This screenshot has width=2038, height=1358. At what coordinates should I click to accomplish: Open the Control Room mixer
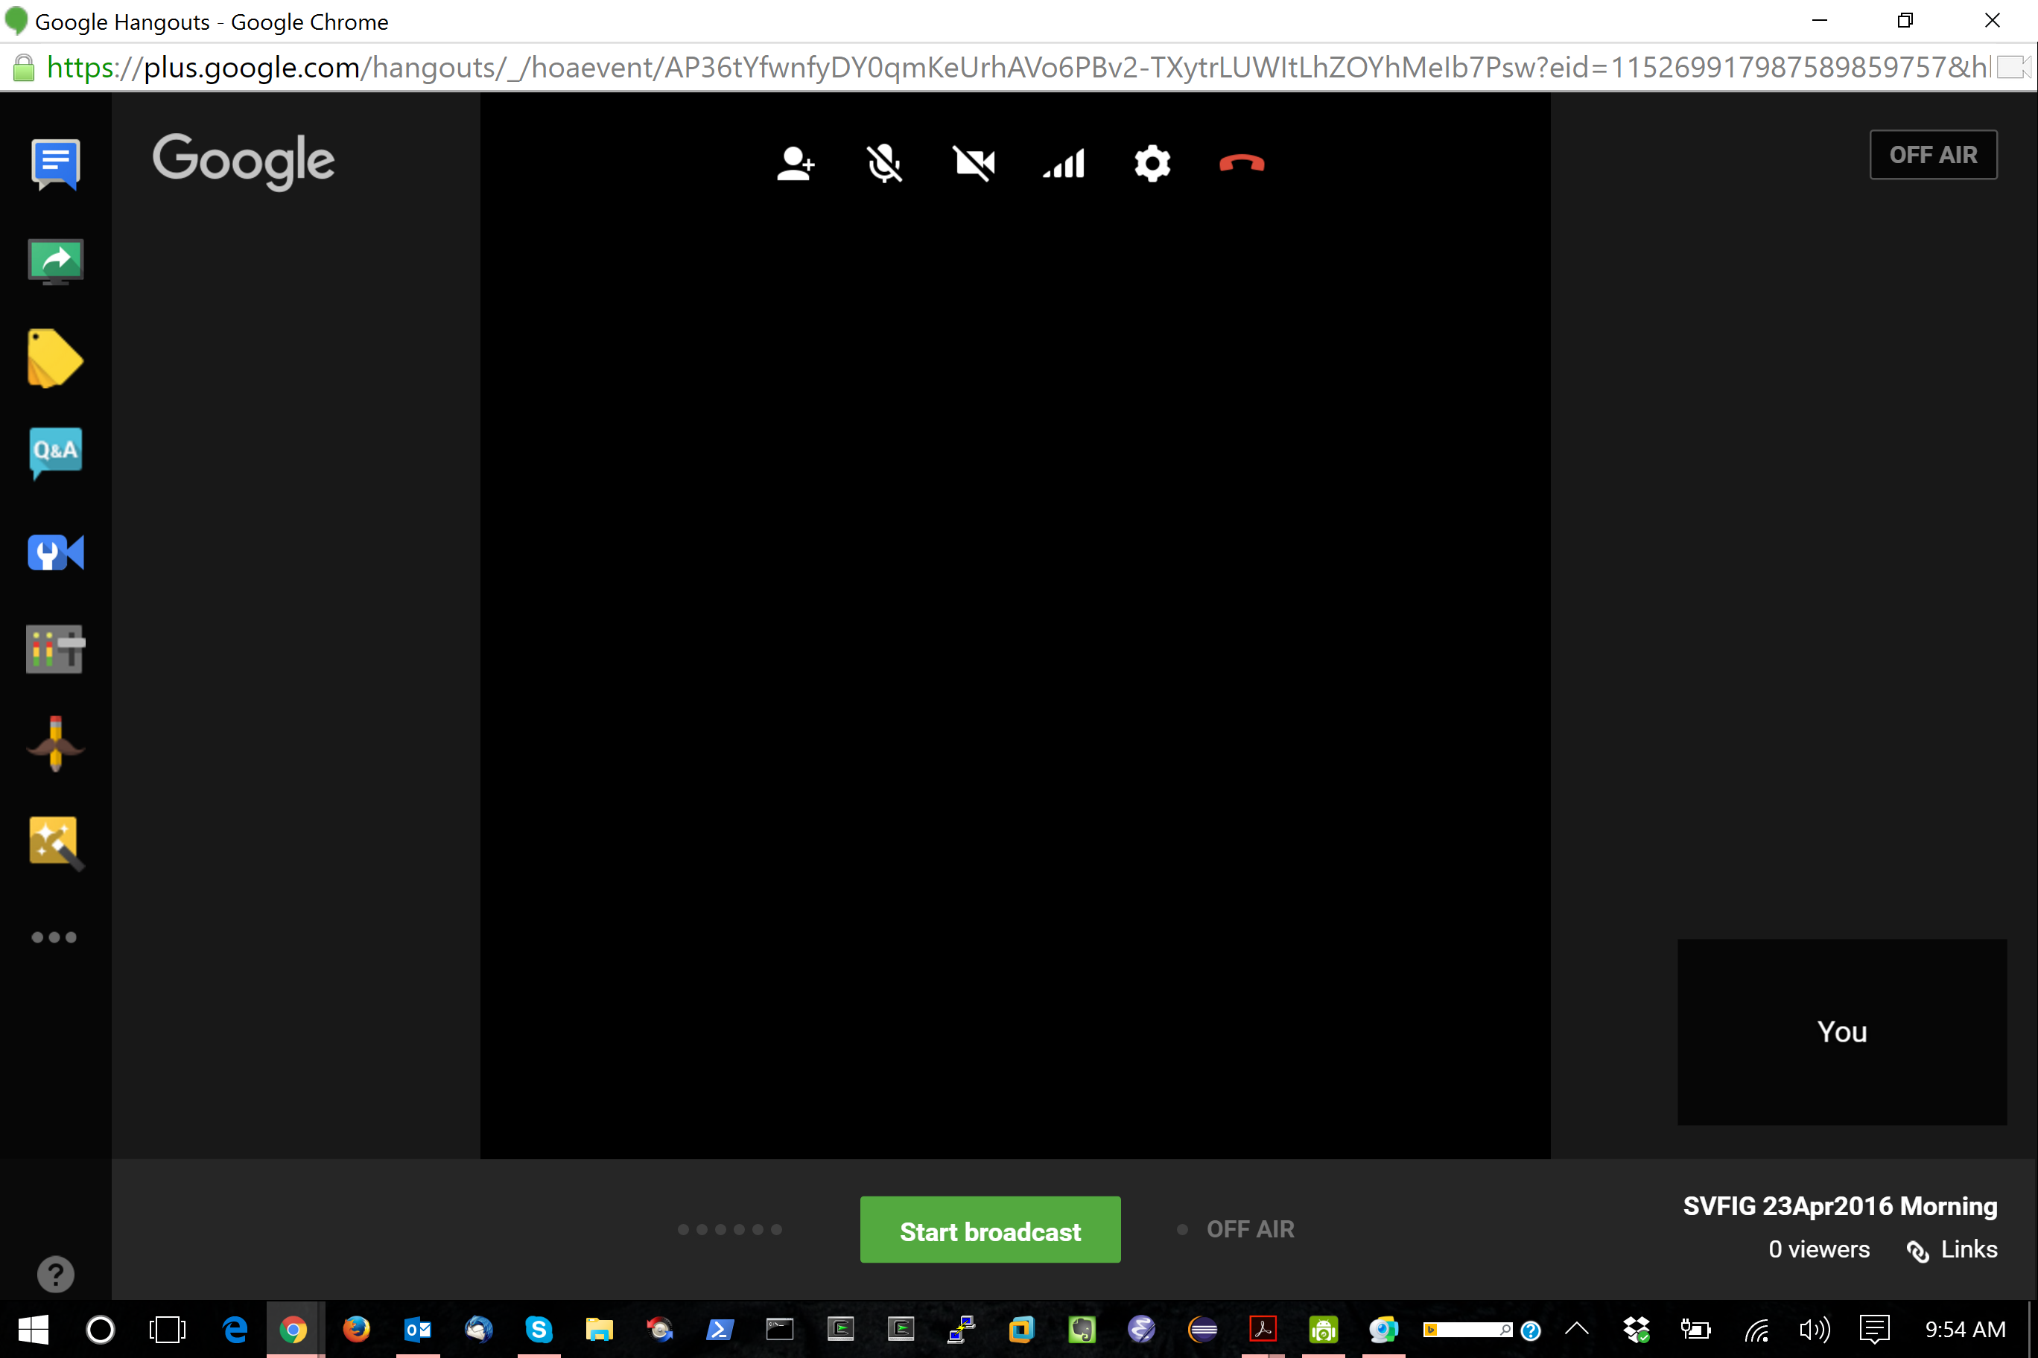click(54, 648)
